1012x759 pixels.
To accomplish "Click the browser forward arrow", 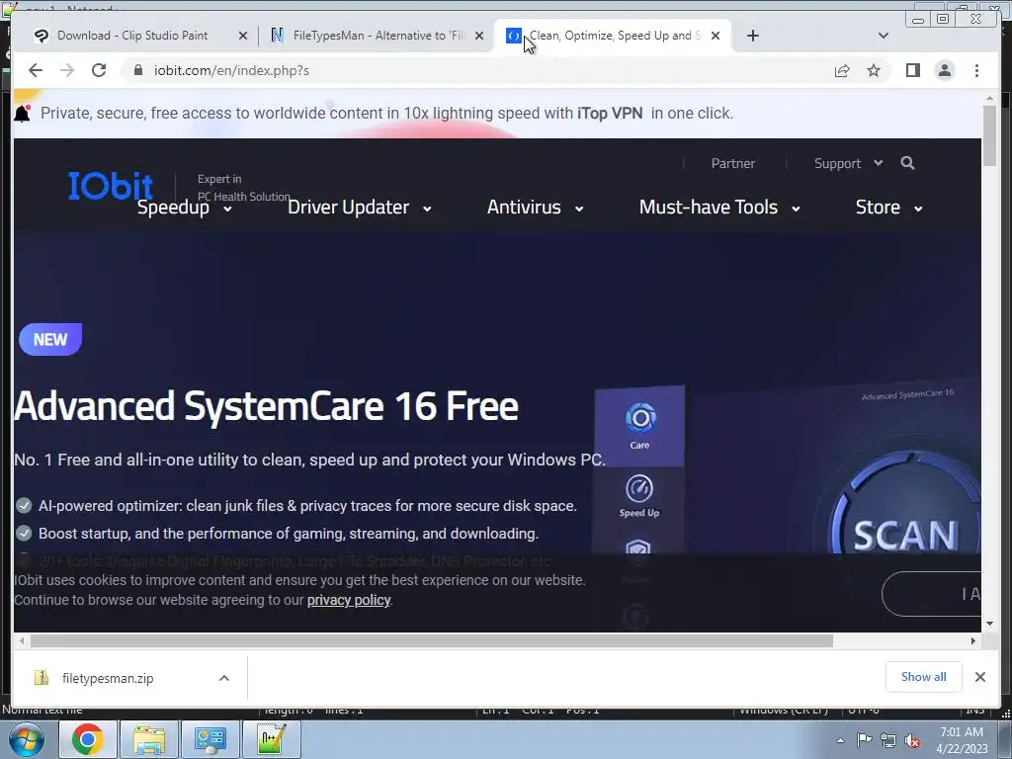I will pos(67,70).
